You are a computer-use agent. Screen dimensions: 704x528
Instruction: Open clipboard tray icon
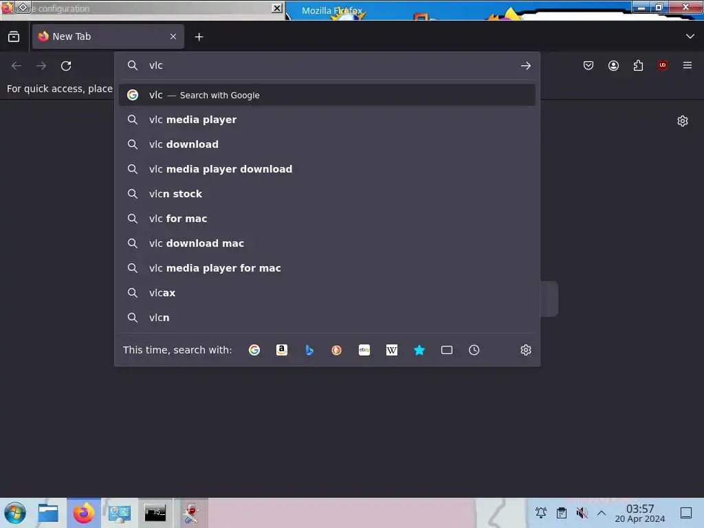tap(561, 513)
